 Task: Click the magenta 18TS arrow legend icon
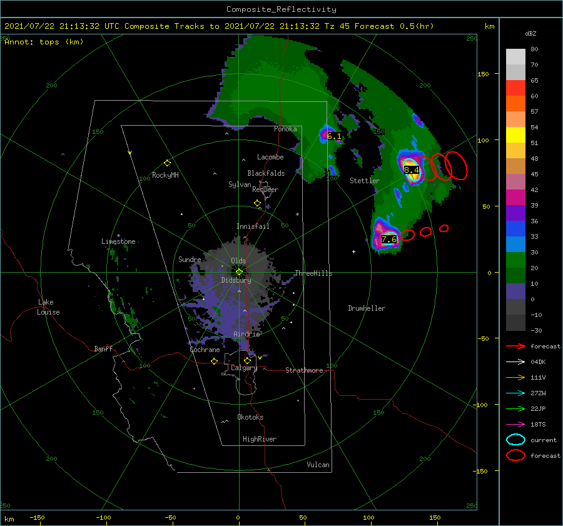(x=515, y=425)
